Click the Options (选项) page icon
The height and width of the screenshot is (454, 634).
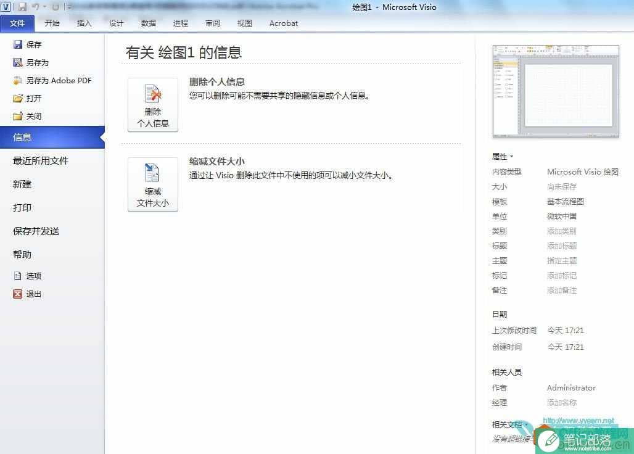point(17,276)
